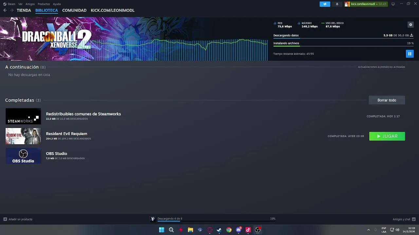Show hidden system tray icons
This screenshot has width=419, height=235.
tap(369, 230)
